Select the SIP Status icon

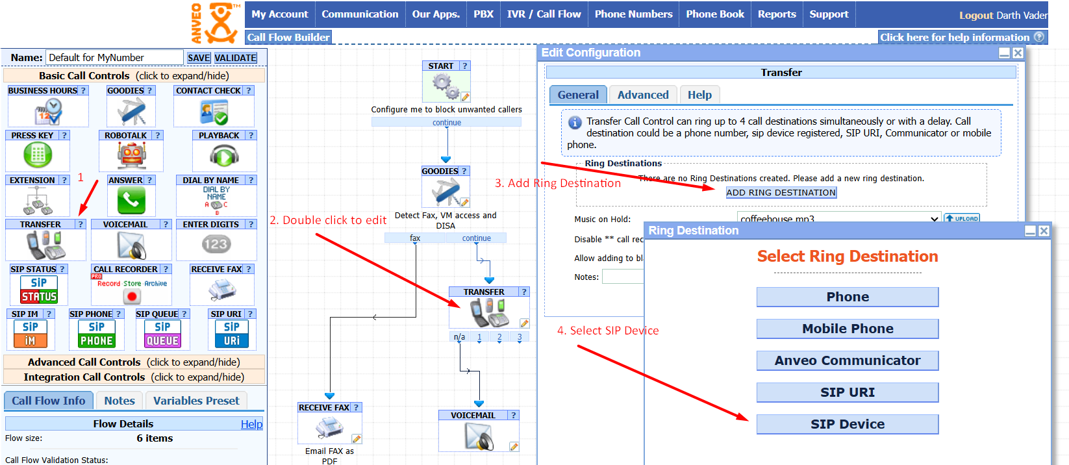click(39, 290)
